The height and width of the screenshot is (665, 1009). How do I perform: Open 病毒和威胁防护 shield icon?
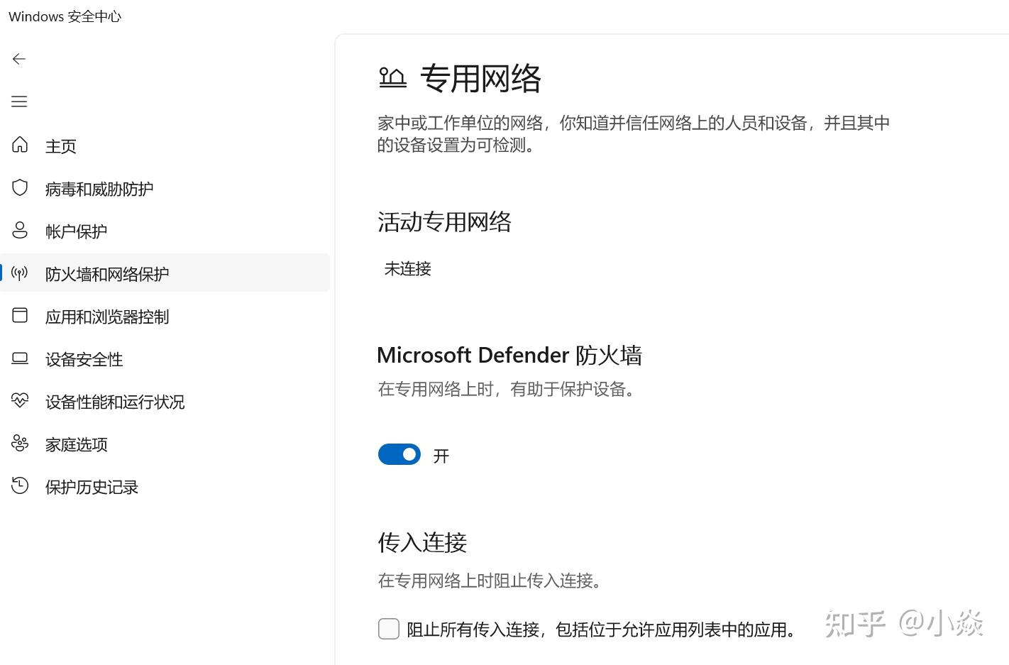click(19, 187)
